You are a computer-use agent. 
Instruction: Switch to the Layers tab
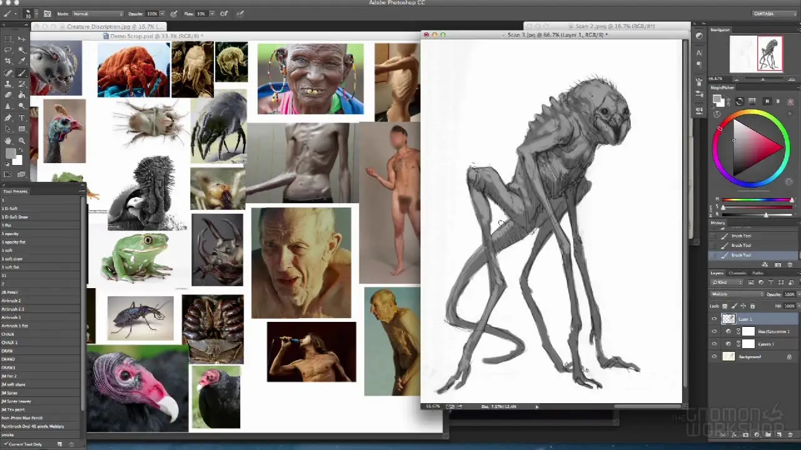(x=717, y=273)
